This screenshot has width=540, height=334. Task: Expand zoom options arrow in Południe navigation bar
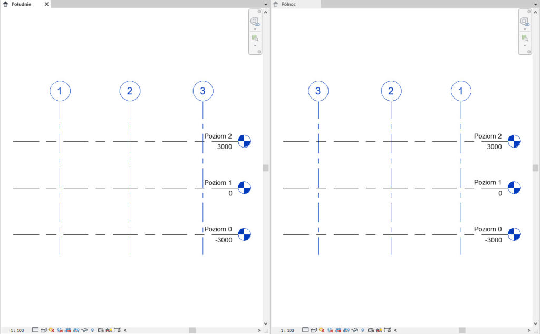click(x=255, y=46)
